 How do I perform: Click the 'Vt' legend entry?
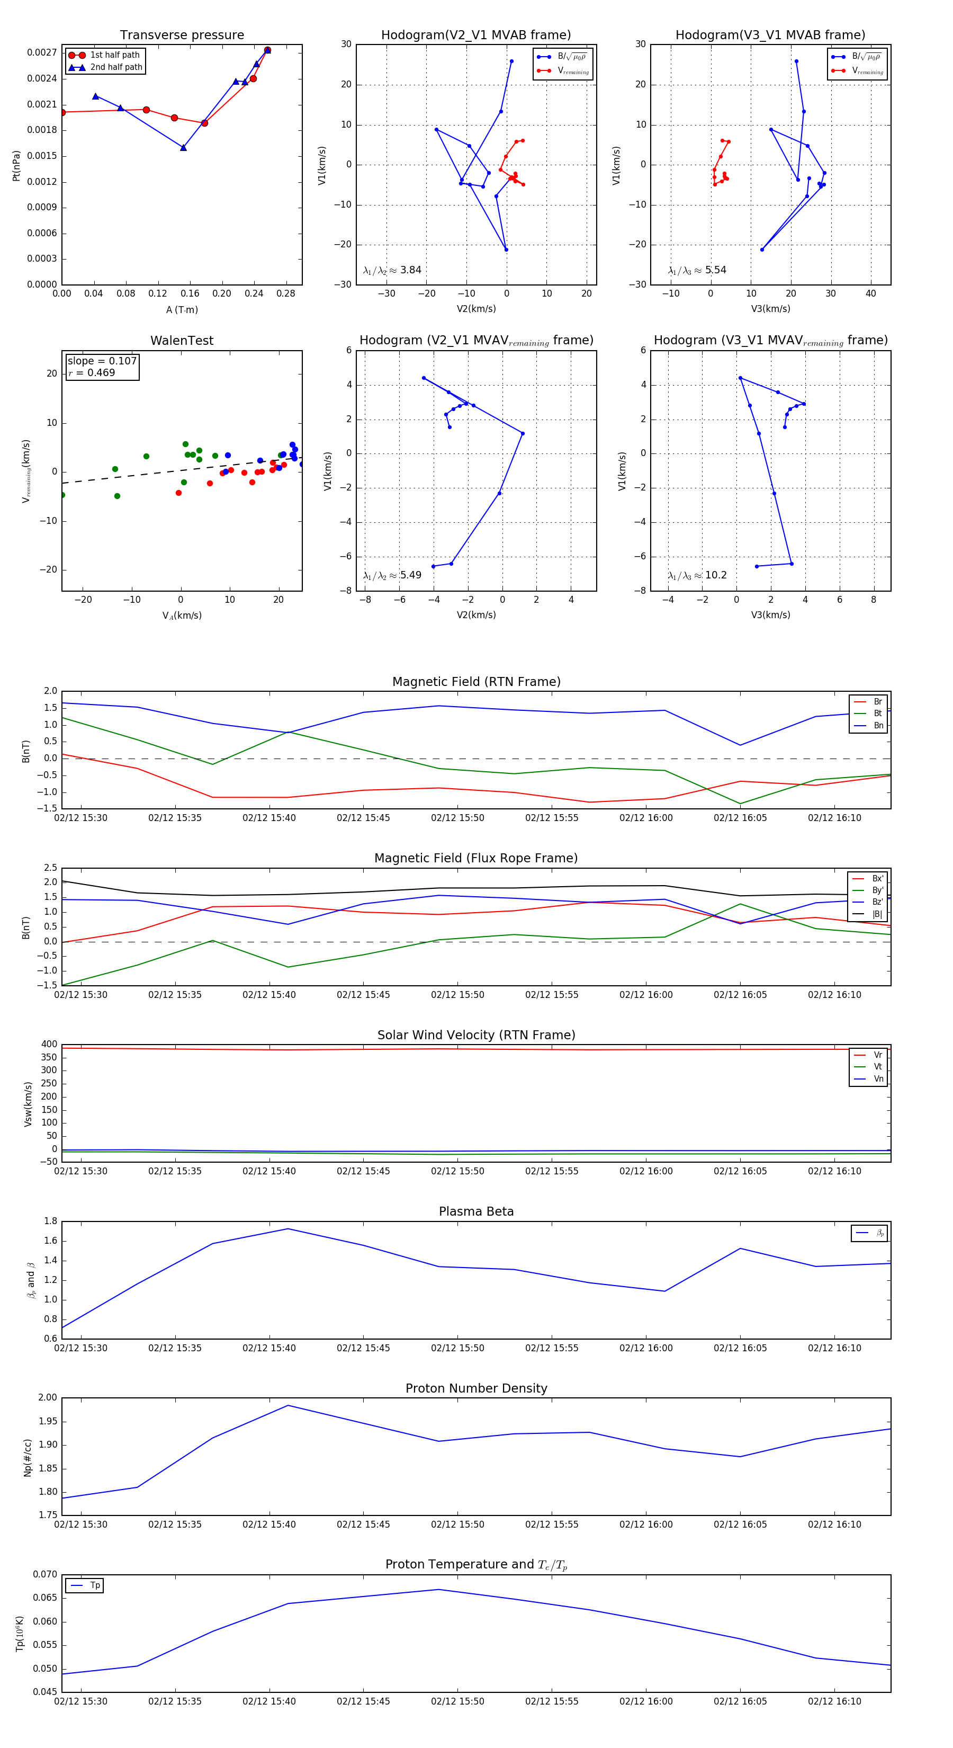pyautogui.click(x=868, y=1067)
